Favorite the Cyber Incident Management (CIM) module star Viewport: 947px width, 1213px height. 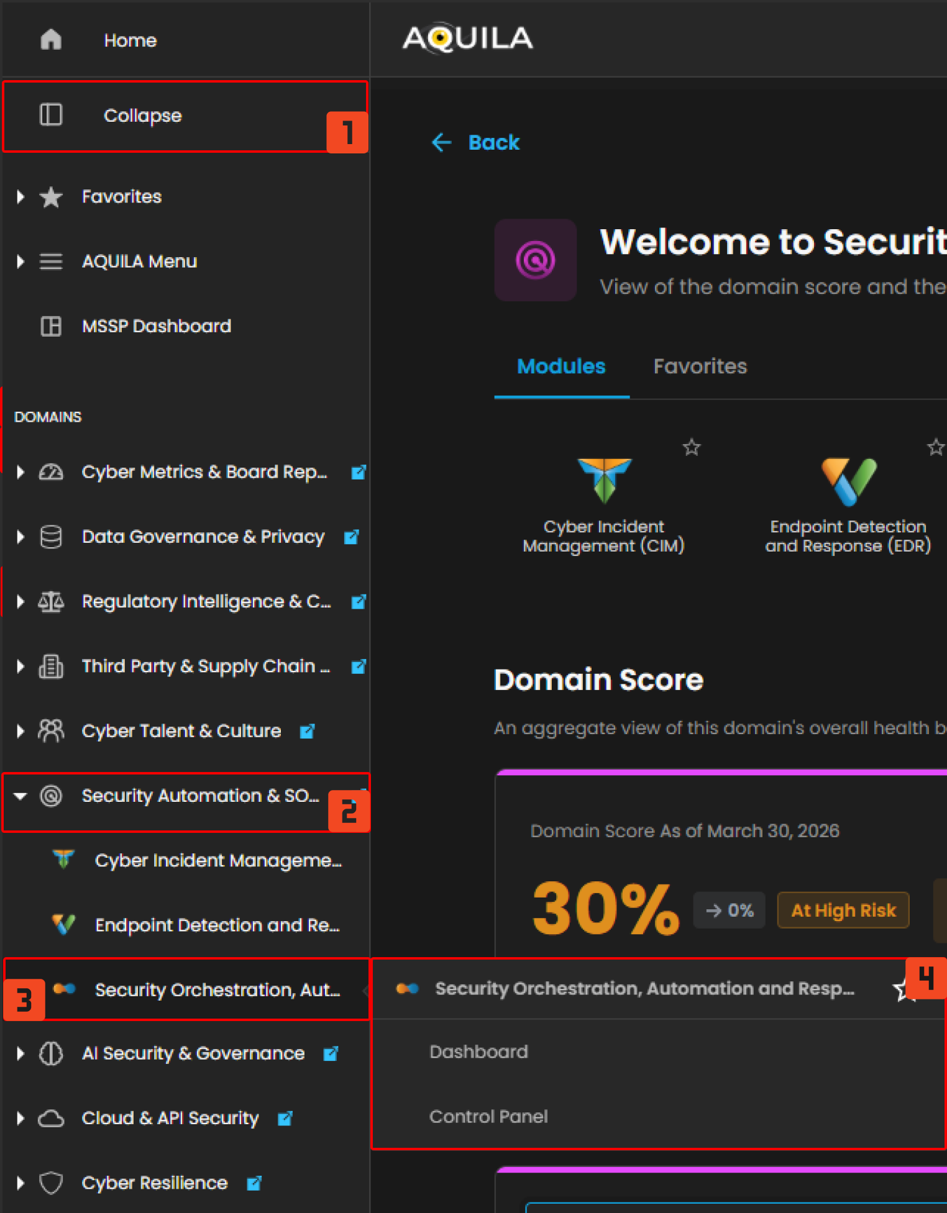pos(692,447)
